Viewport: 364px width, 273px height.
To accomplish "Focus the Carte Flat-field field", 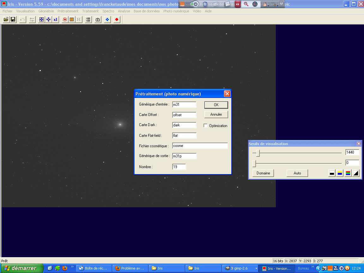I will tap(184, 136).
